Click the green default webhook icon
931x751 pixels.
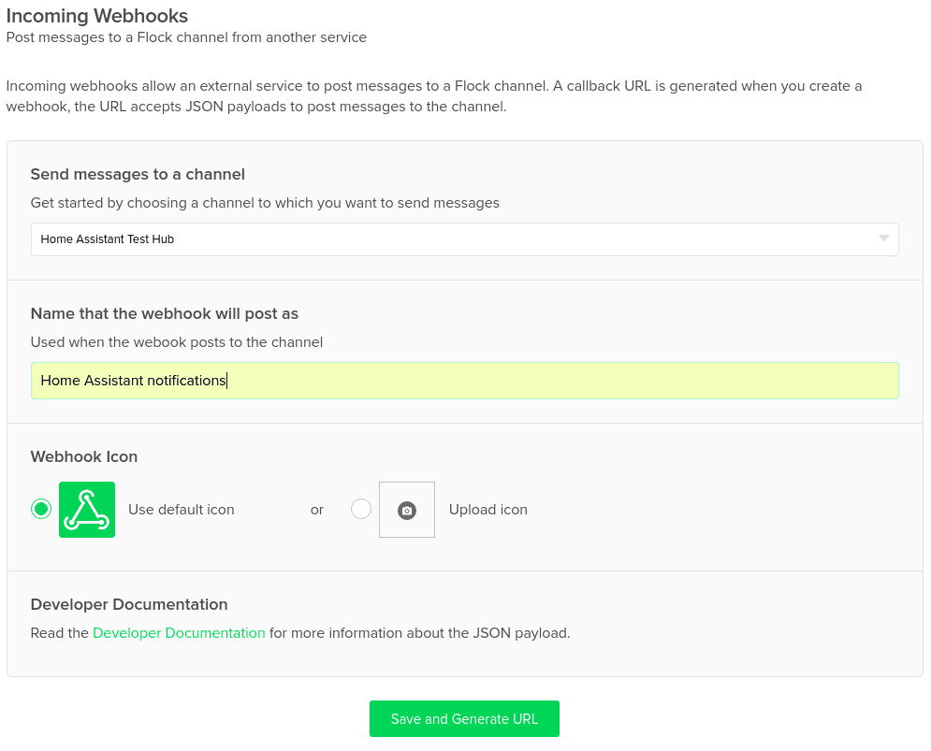pyautogui.click(x=87, y=510)
